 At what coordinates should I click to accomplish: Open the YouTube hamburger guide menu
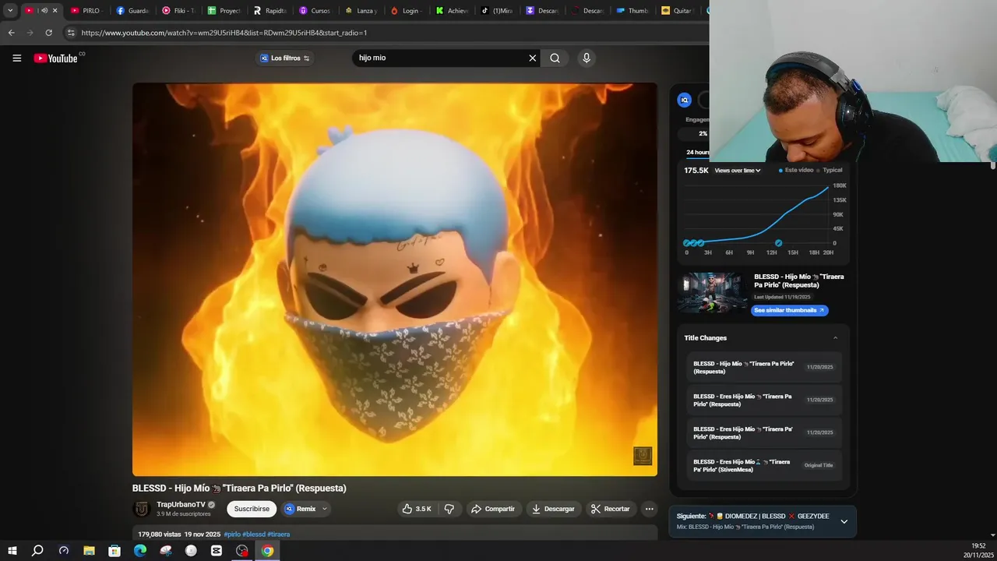16,58
